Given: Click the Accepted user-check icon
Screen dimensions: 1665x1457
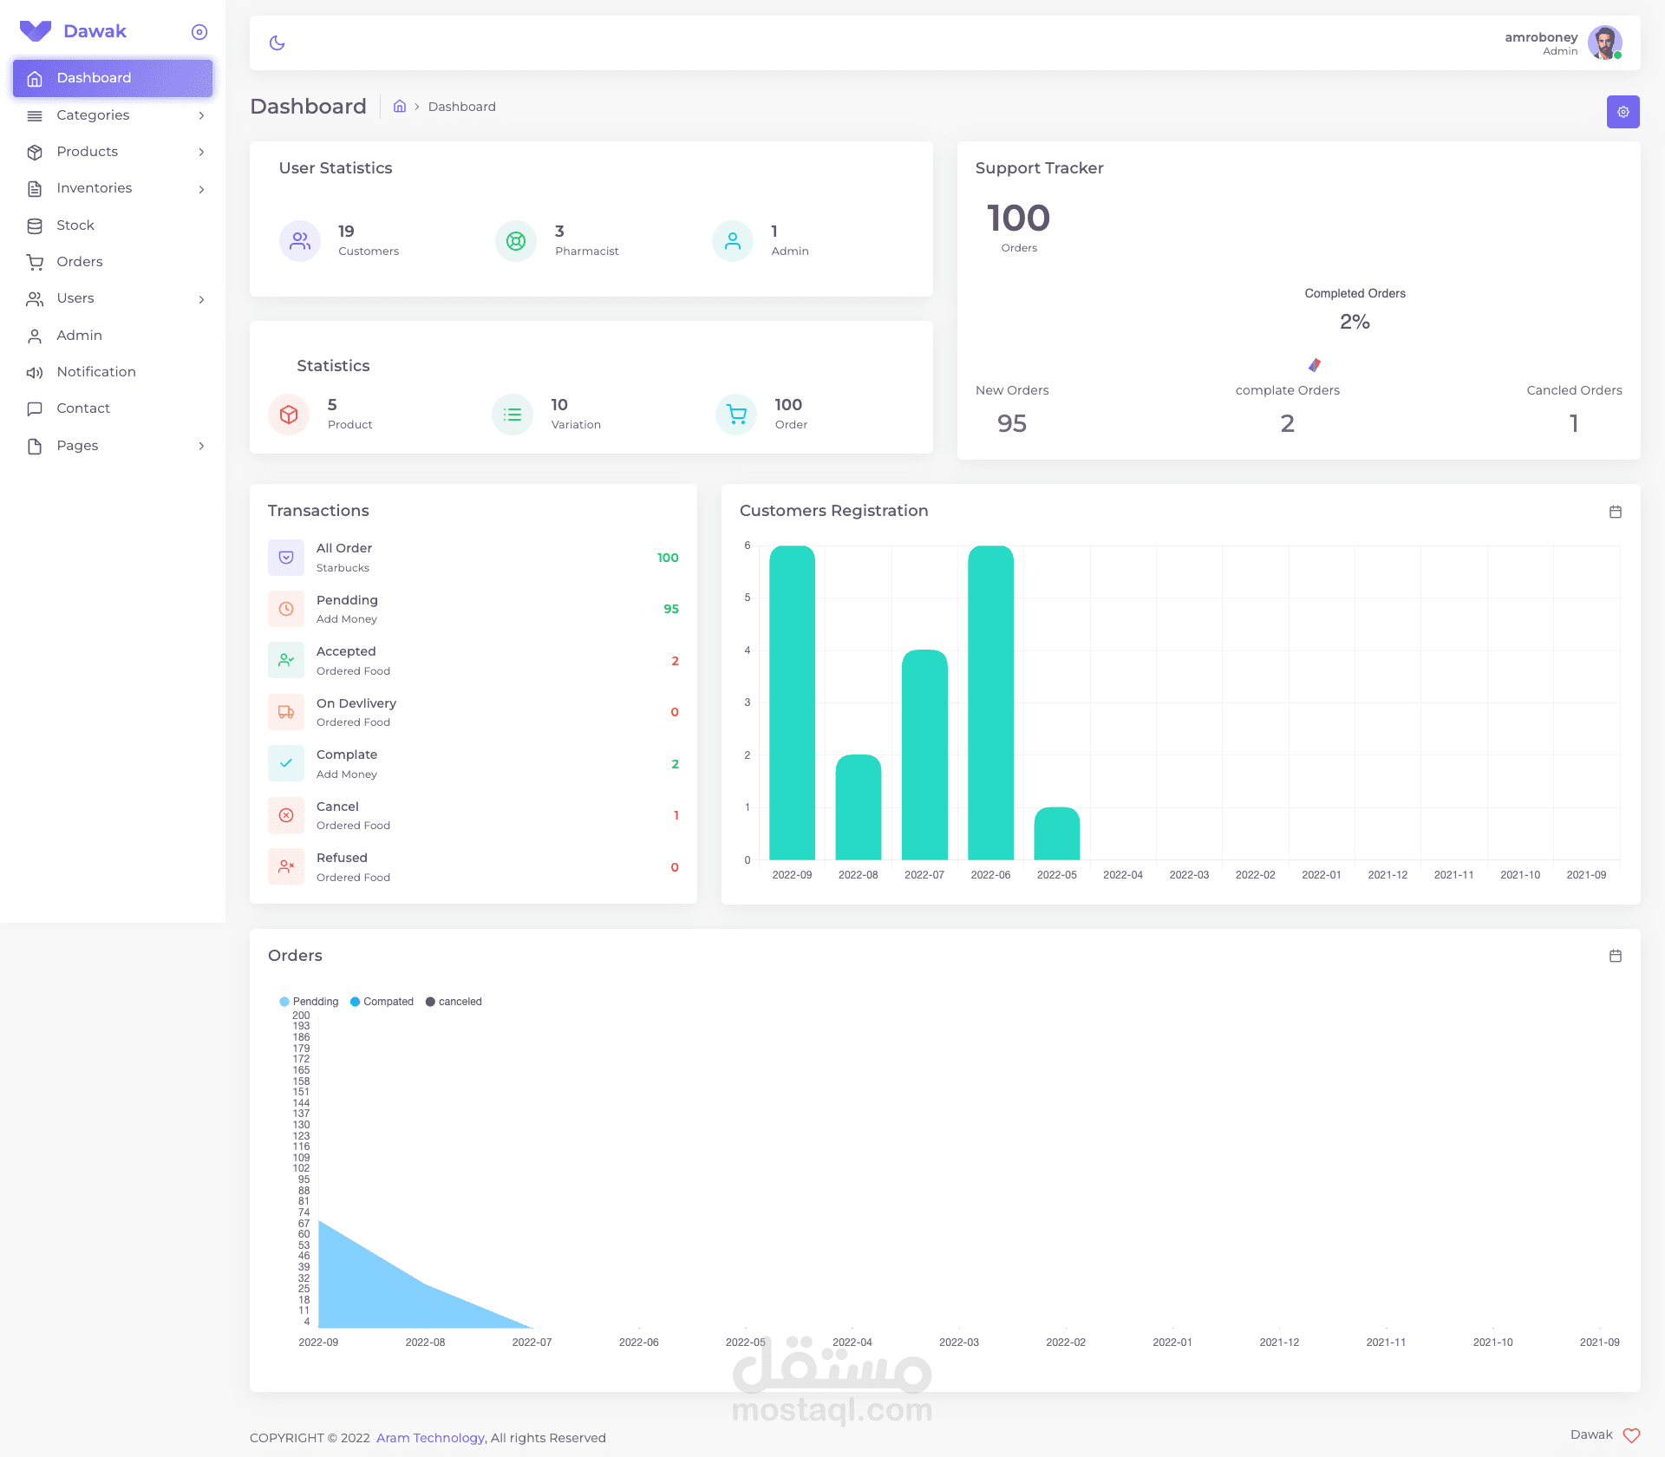Looking at the screenshot, I should 286,660.
